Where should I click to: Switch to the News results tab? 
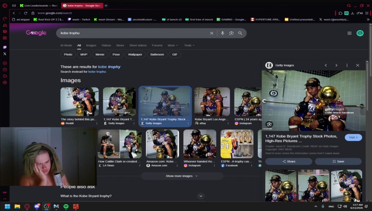(120, 45)
